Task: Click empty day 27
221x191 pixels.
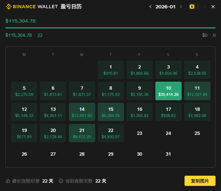Action: (x=53, y=154)
